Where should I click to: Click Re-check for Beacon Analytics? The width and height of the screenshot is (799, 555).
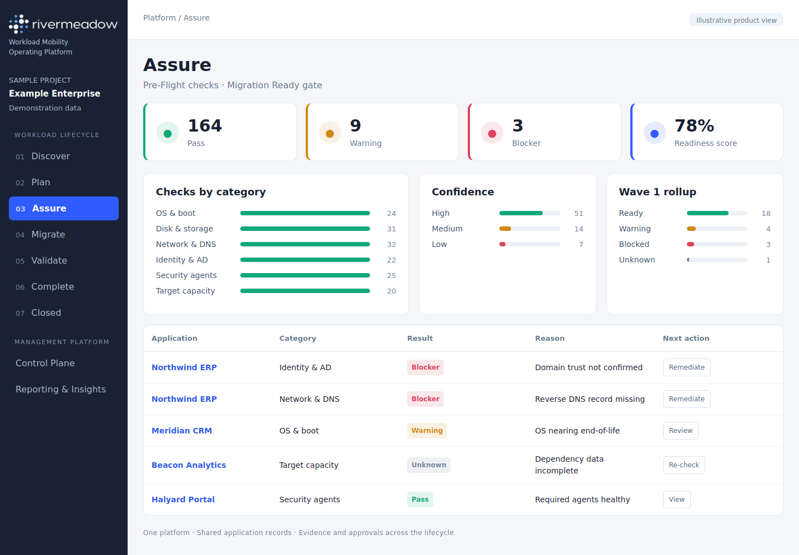(684, 465)
